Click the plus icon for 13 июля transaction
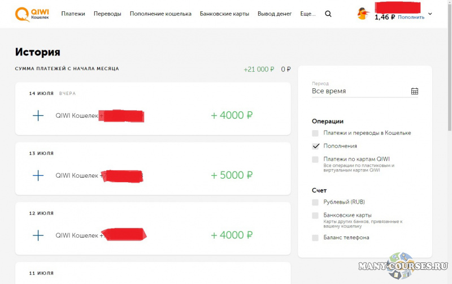Image resolution: width=452 pixels, height=284 pixels. pos(38,175)
